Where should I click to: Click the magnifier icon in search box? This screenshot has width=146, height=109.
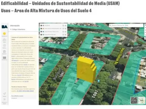coord(110,25)
